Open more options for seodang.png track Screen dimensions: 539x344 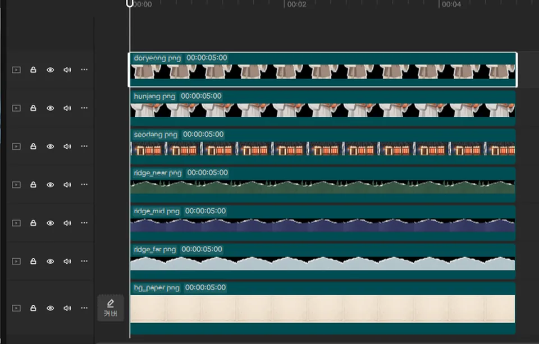[84, 146]
